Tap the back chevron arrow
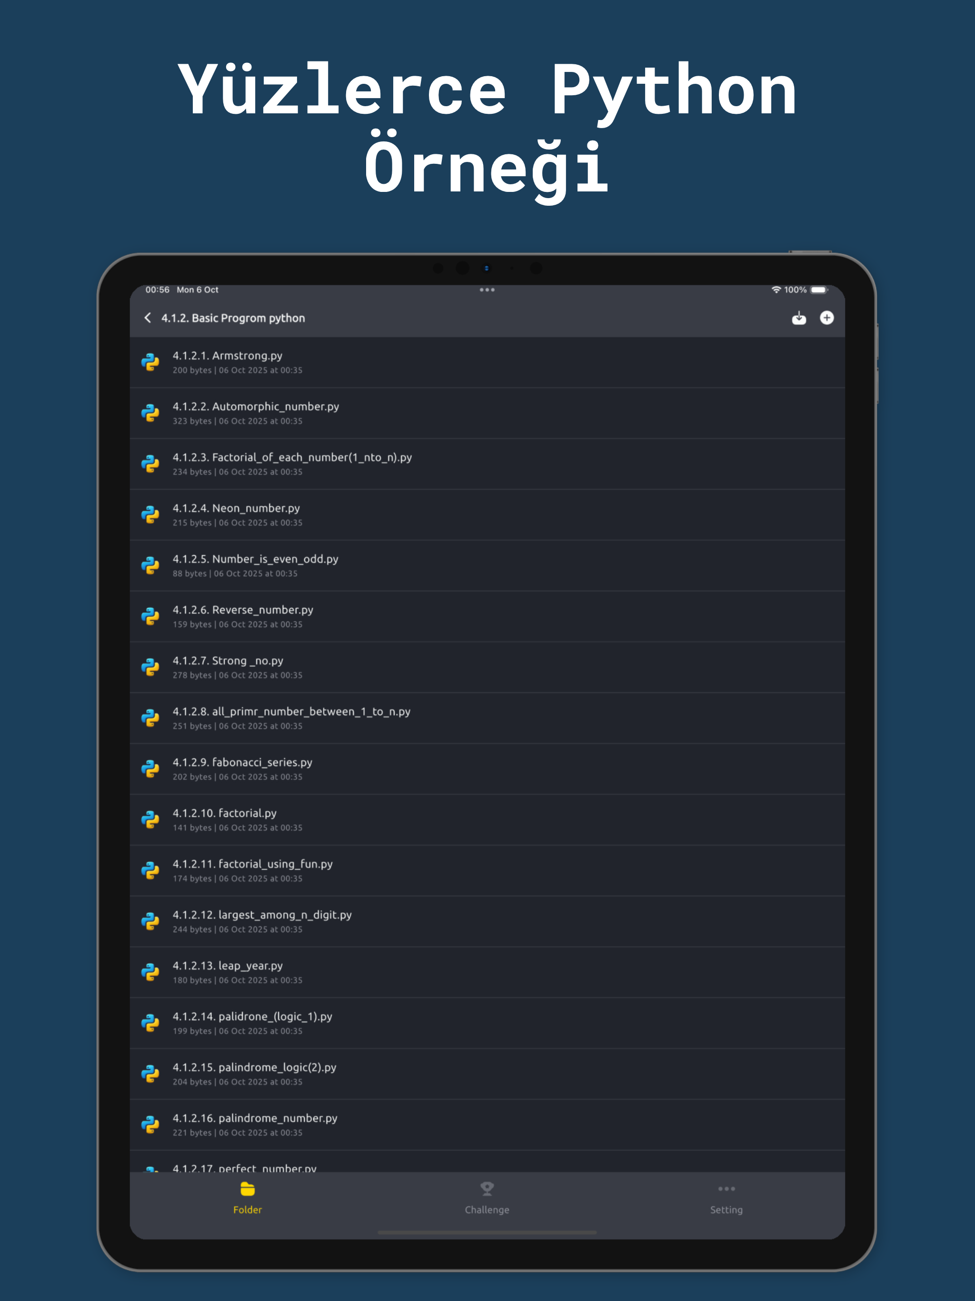The height and width of the screenshot is (1301, 975). click(x=148, y=318)
